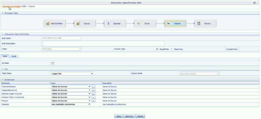Screen dimensions: 261x119
Task: Click the Driver funnel icon
Action: [138, 24]
